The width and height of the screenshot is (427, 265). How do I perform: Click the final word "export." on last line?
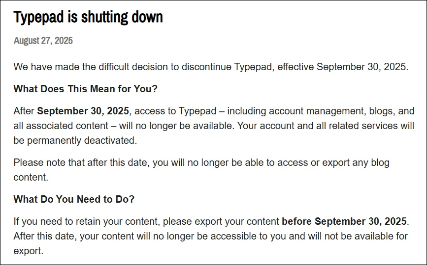click(29, 251)
